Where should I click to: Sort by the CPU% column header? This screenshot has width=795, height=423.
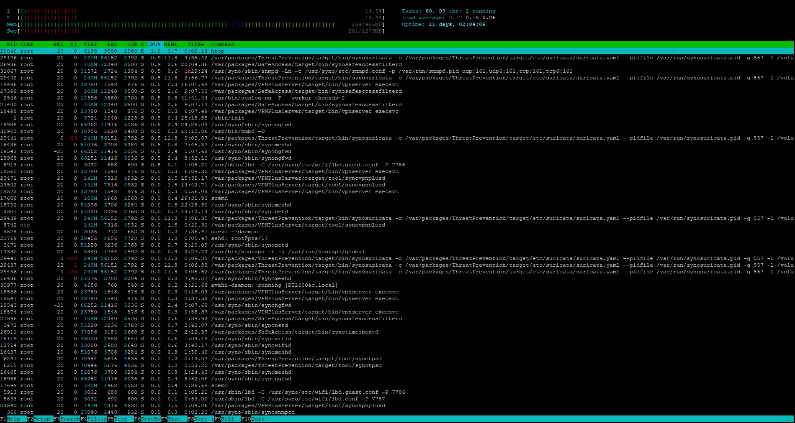click(154, 44)
